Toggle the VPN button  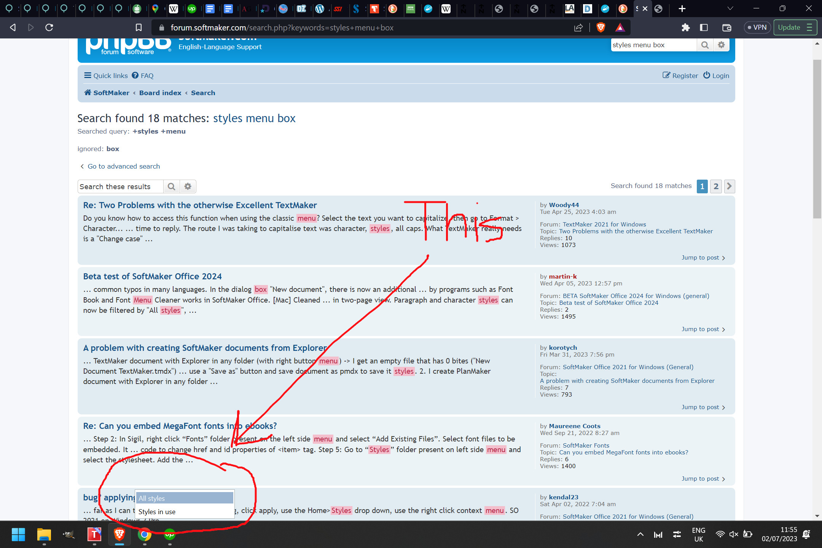coord(757,27)
